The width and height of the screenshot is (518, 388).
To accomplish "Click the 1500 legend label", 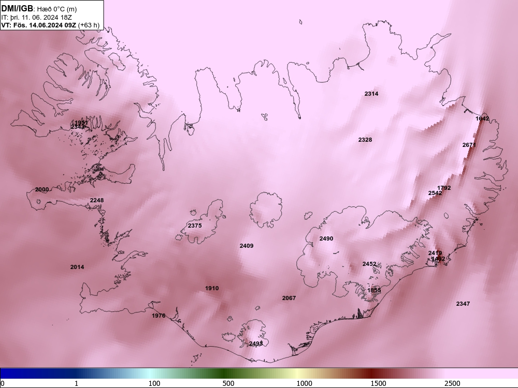I will point(378,383).
